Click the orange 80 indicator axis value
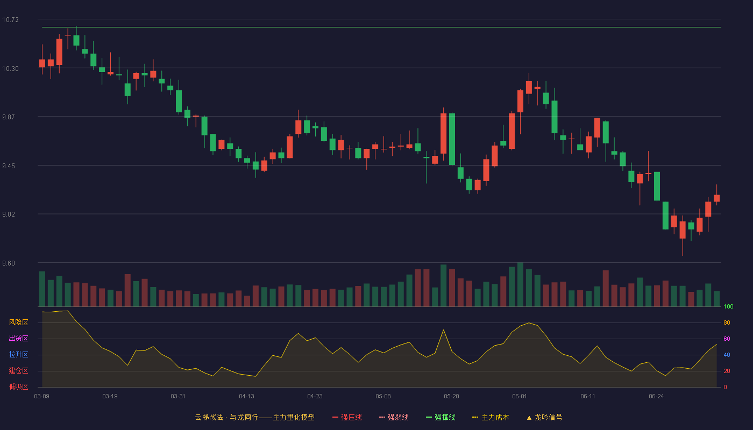This screenshot has height=430, width=753. coord(727,322)
